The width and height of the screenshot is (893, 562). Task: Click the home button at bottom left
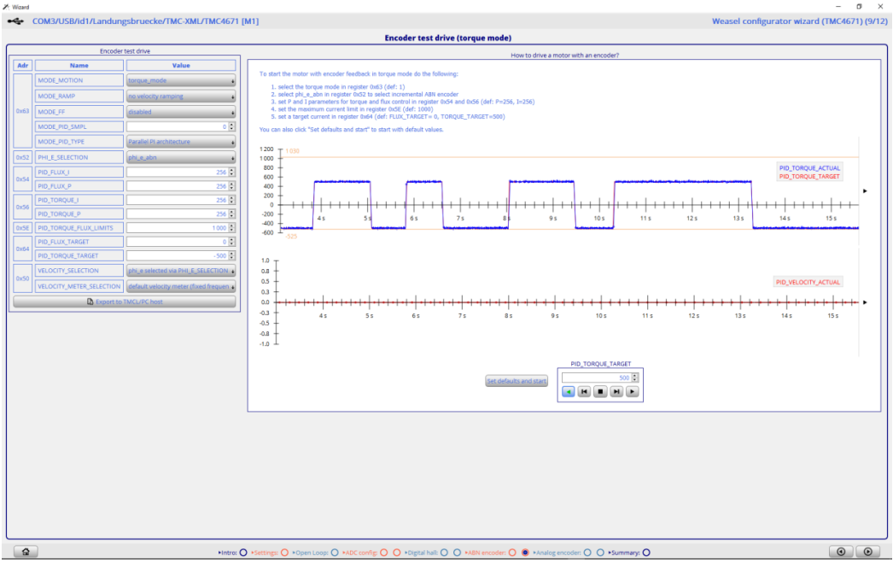click(x=26, y=551)
